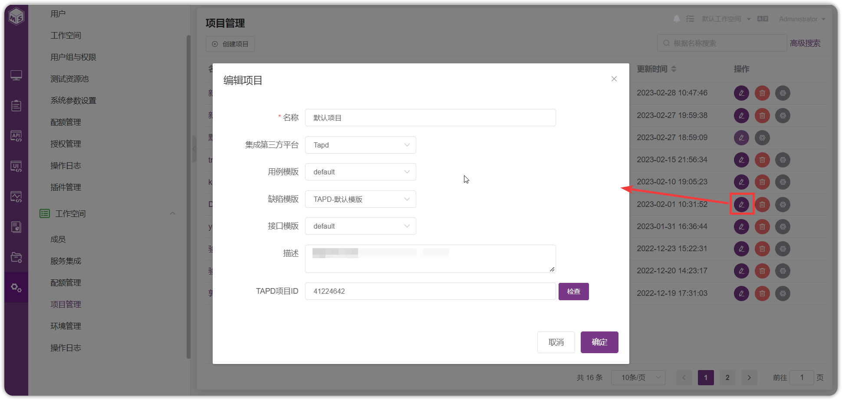Select 插件管理 in sidebar
The height and width of the screenshot is (400, 842).
66,187
